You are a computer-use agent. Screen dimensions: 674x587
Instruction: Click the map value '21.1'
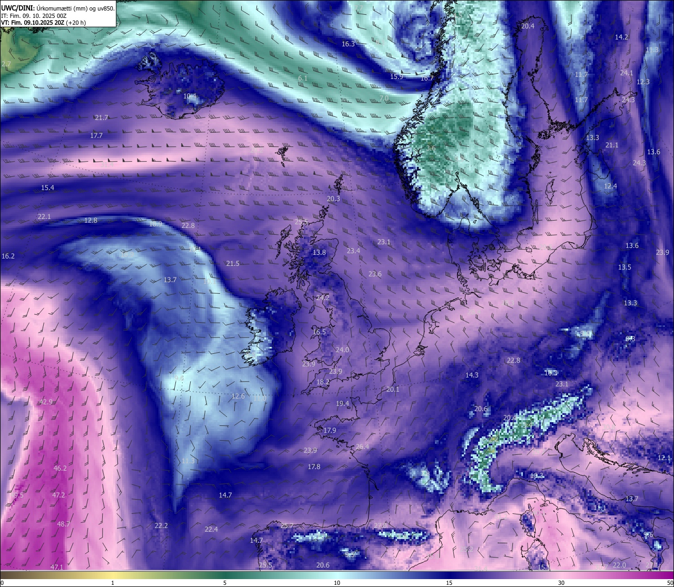tap(612, 145)
